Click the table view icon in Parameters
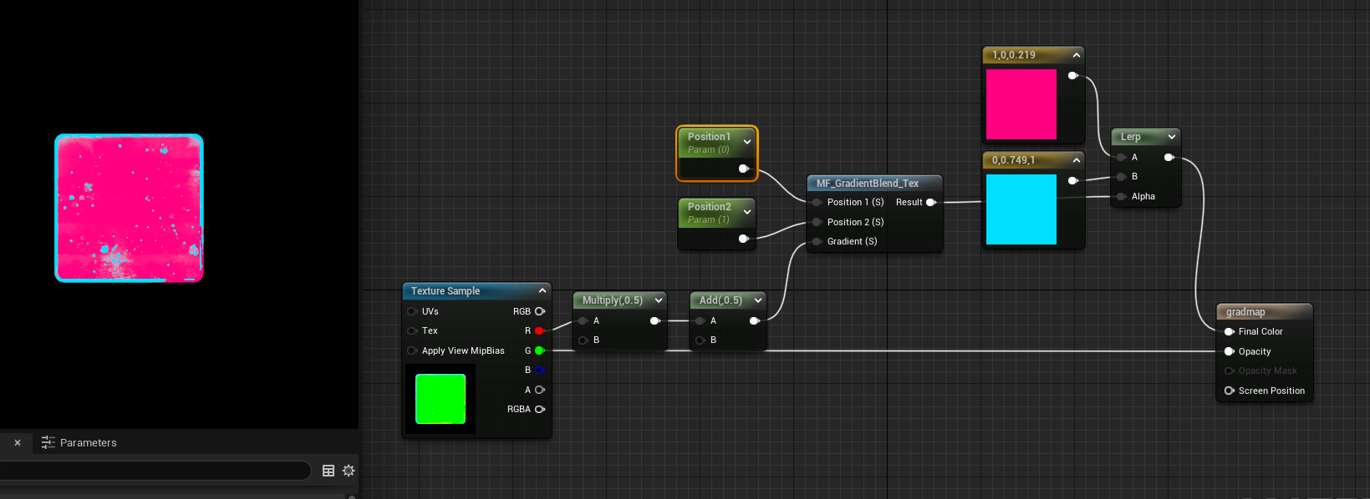1370x499 pixels. click(328, 471)
